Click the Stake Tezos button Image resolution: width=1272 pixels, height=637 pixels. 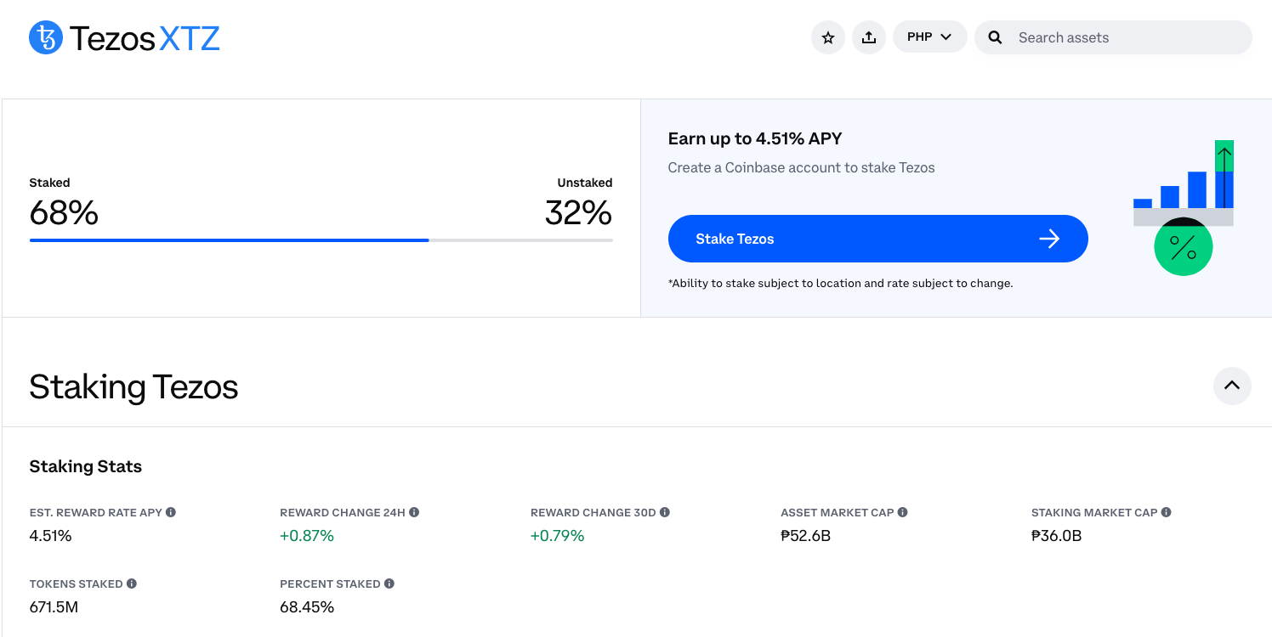[877, 239]
